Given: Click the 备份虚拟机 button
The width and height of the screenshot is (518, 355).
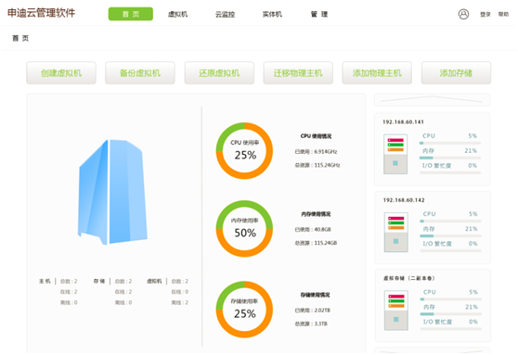Looking at the screenshot, I should pyautogui.click(x=140, y=73).
